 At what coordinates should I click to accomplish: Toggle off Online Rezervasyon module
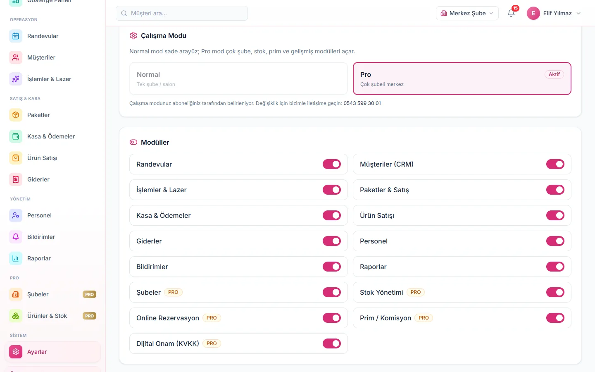click(332, 318)
